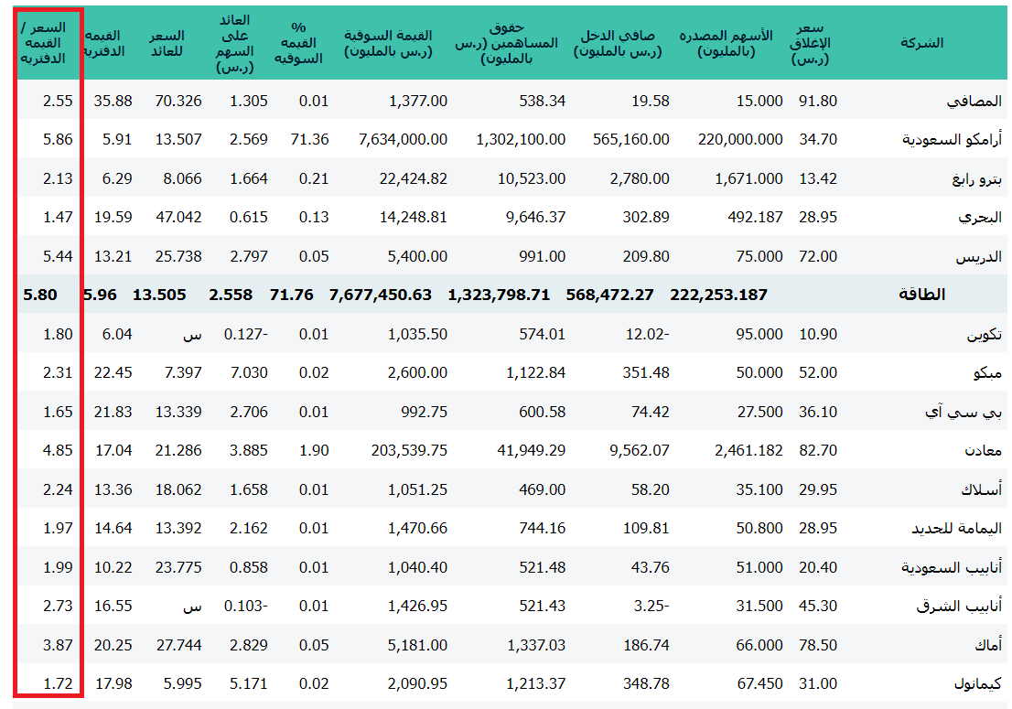This screenshot has width=1012, height=709.
Task: Click the % القيمه السوقيه header
Action: click(298, 43)
